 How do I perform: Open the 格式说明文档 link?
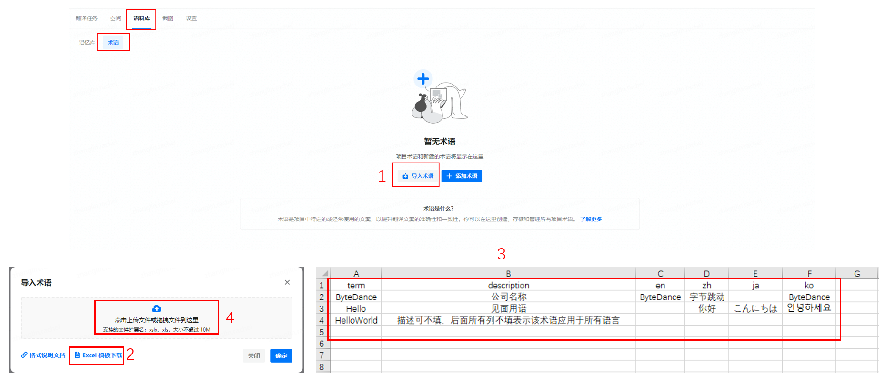pyautogui.click(x=43, y=355)
